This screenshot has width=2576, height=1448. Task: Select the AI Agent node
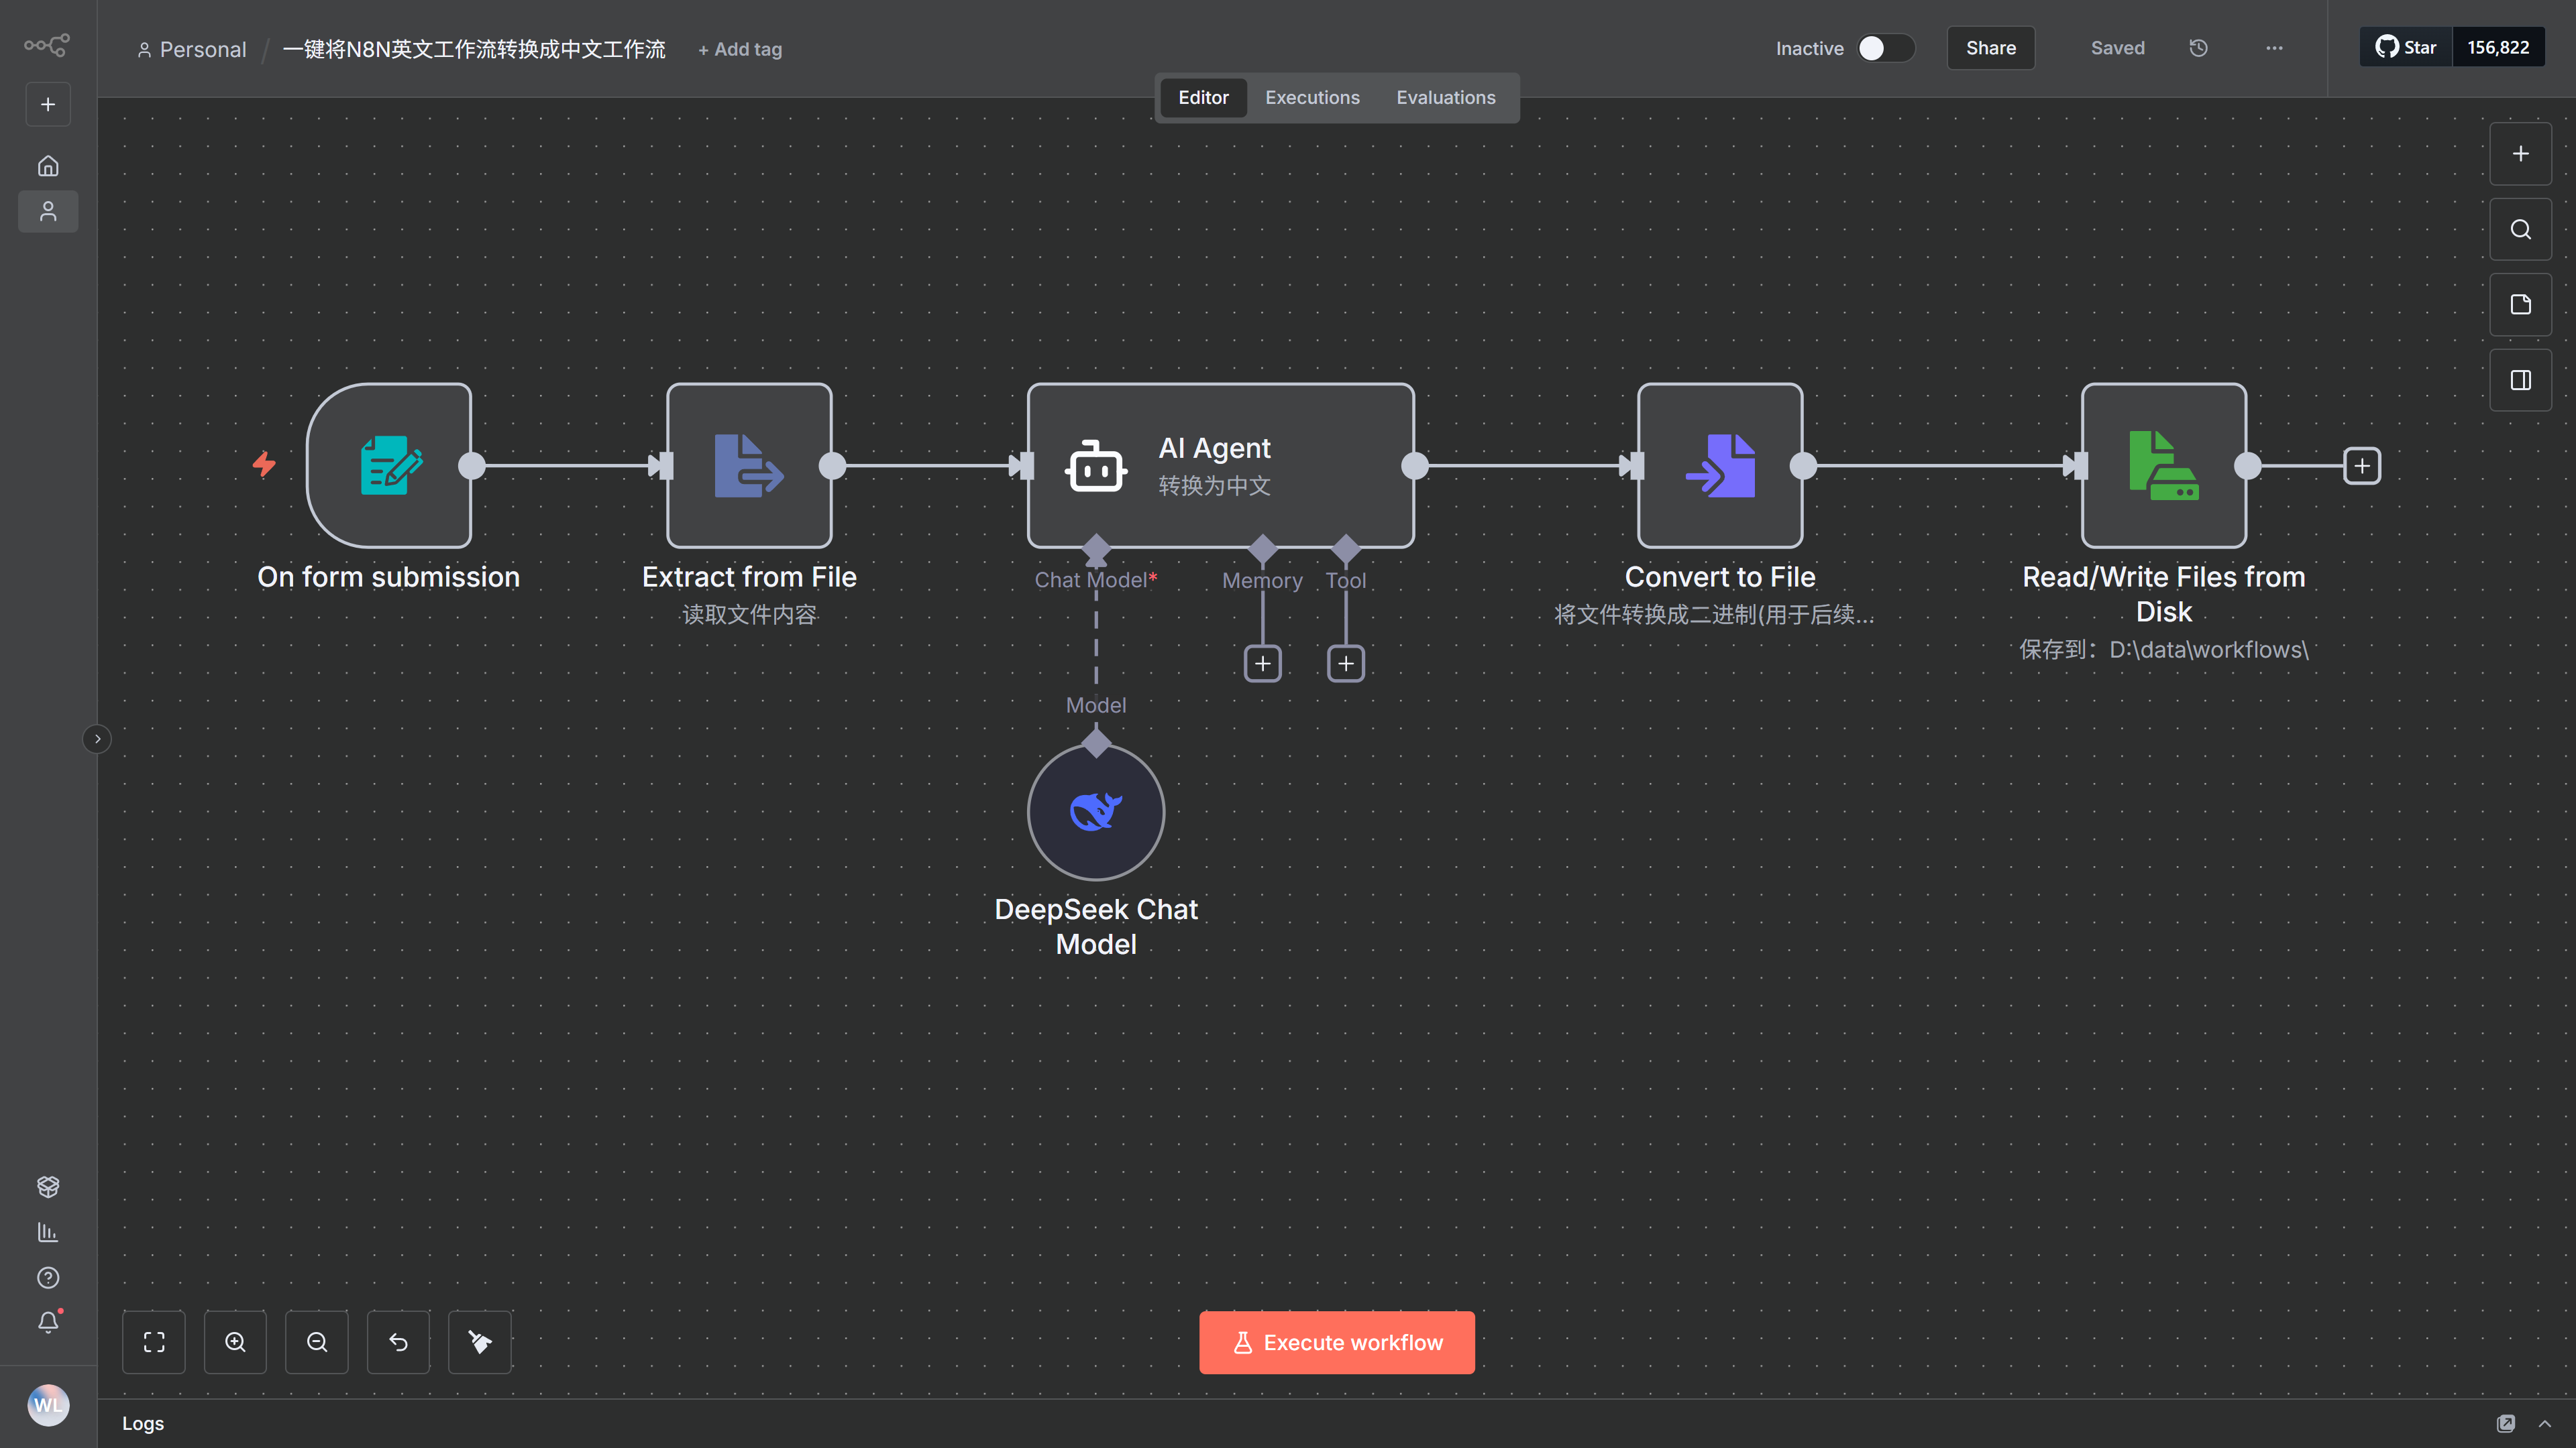click(x=1220, y=466)
